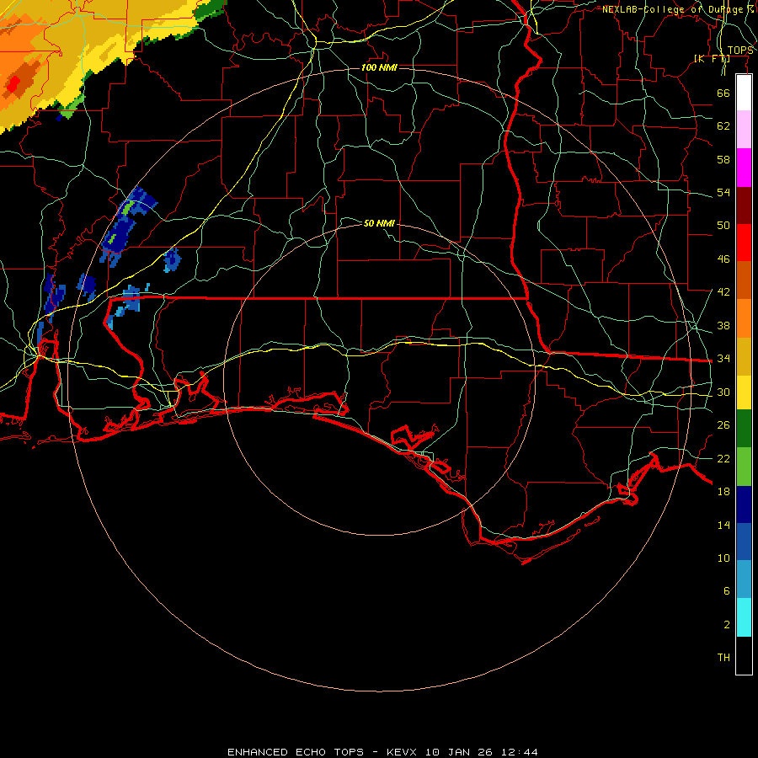Pick the sky blue legend swatch
Image resolution: width=758 pixels, height=758 pixels.
(x=744, y=579)
